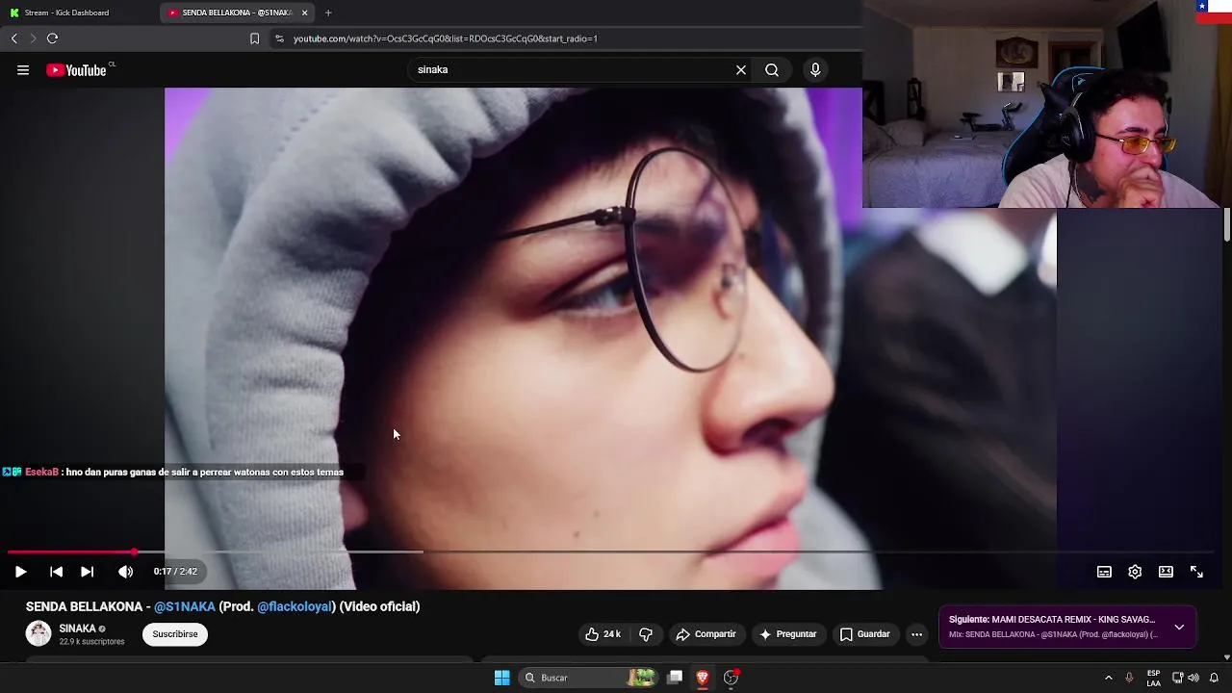The height and width of the screenshot is (693, 1232).
Task: Like the video with 24 k
Action: [x=603, y=634]
